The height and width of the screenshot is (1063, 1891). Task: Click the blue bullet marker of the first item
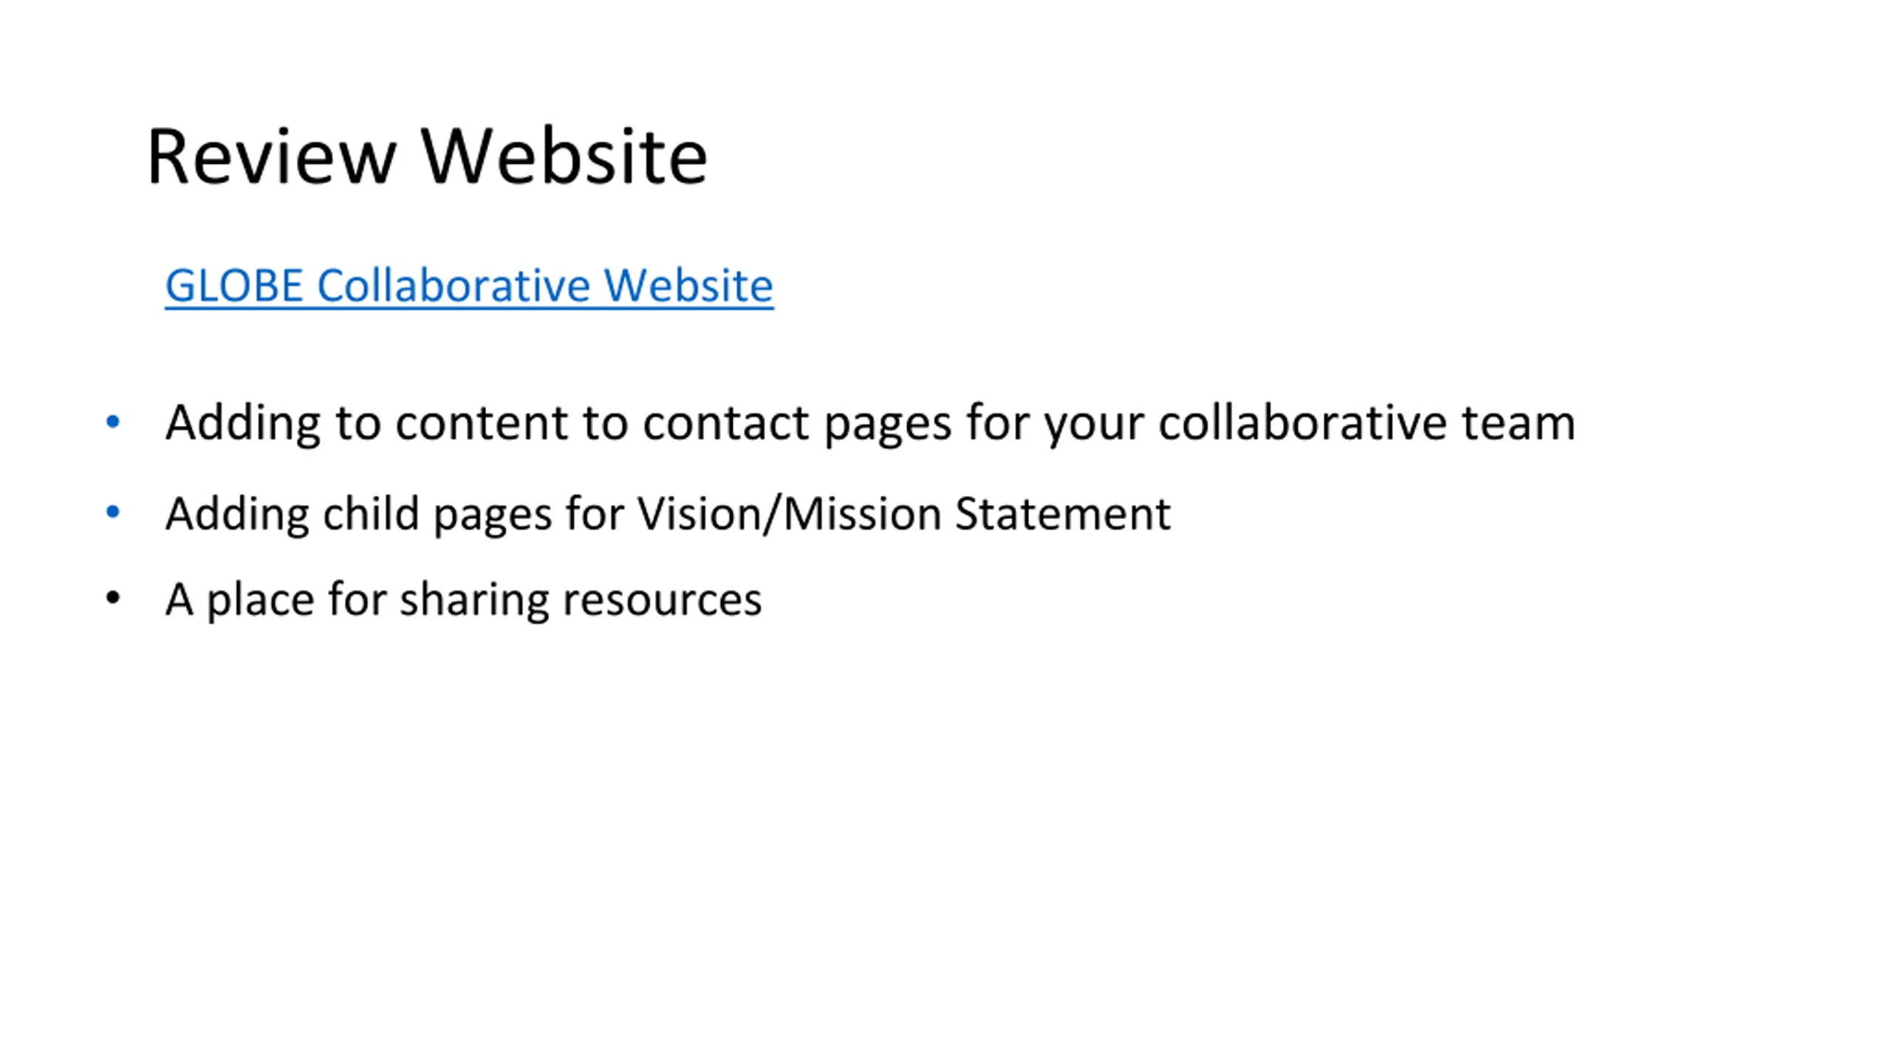point(113,422)
